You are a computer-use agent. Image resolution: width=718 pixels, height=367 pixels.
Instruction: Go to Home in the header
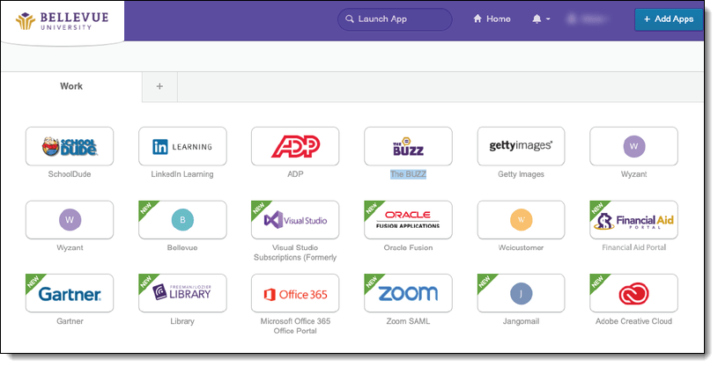click(x=492, y=18)
